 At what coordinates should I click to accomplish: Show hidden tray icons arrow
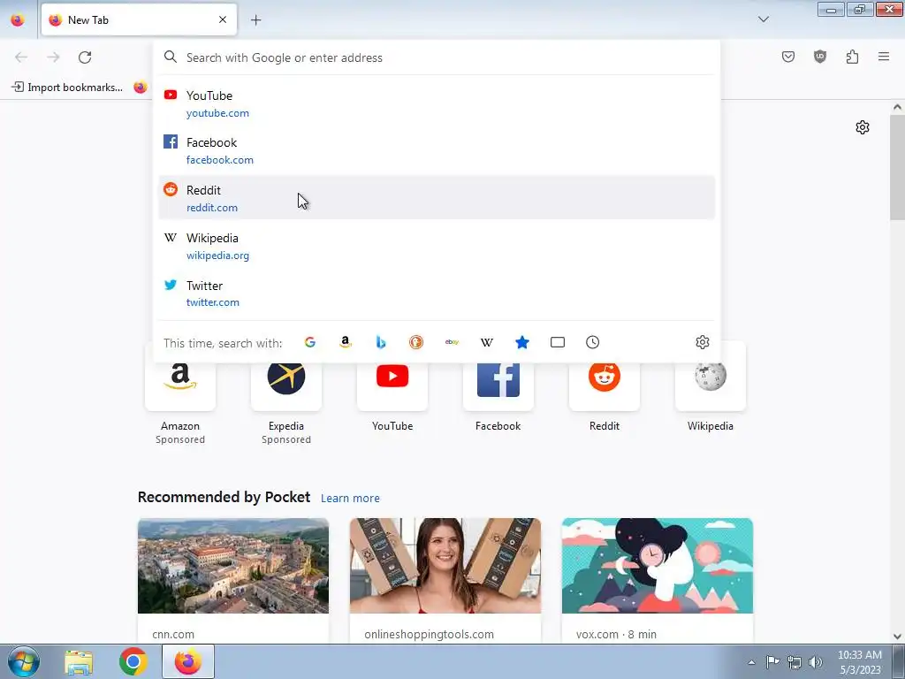tap(751, 662)
